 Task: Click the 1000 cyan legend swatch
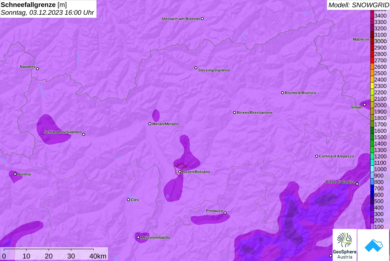(372, 169)
